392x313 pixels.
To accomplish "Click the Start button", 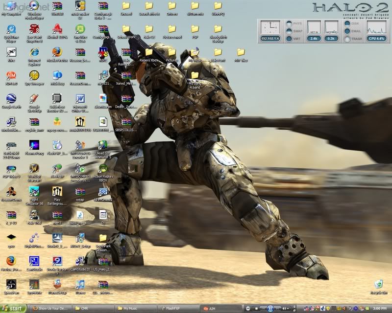I will click(x=13, y=308).
